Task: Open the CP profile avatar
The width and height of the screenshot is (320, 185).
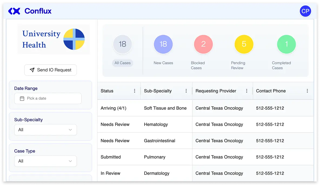Action: tap(305, 11)
